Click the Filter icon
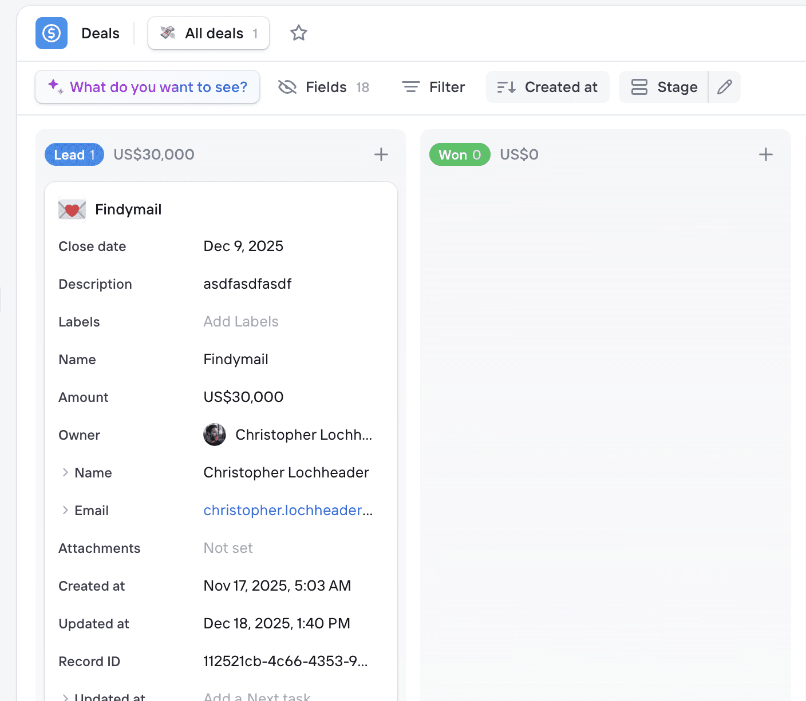The width and height of the screenshot is (806, 701). (410, 86)
